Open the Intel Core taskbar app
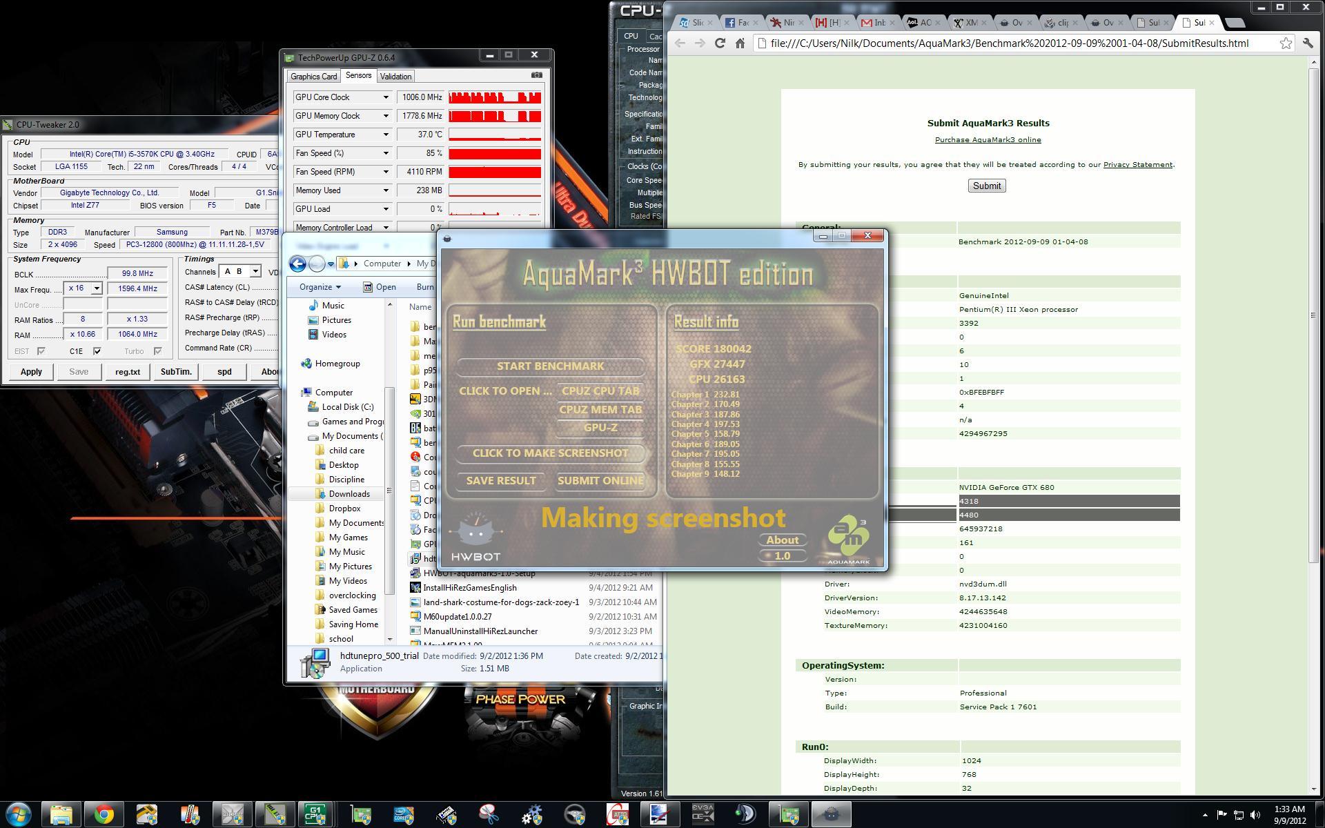Image resolution: width=1325 pixels, height=828 pixels. pyautogui.click(x=404, y=815)
